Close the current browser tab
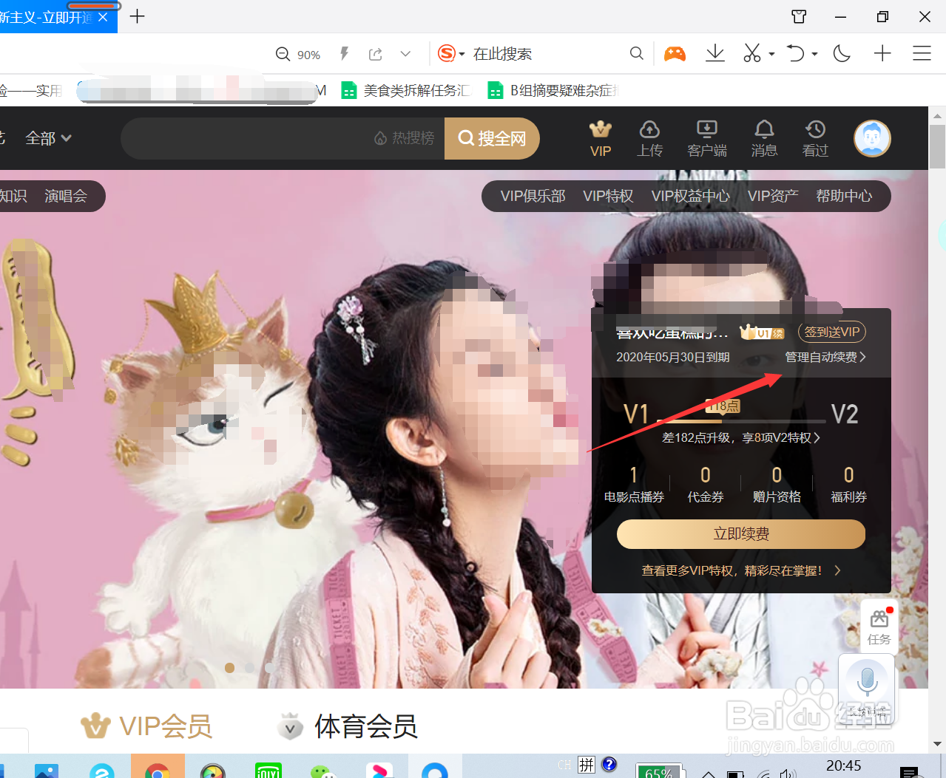 click(x=103, y=17)
